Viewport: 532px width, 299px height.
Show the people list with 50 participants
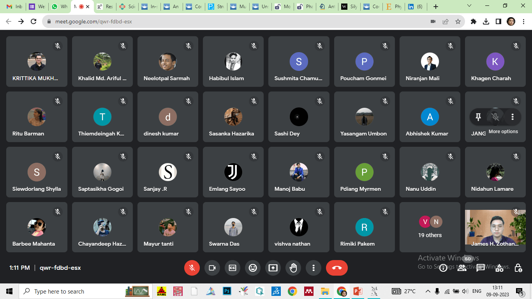coord(462,268)
